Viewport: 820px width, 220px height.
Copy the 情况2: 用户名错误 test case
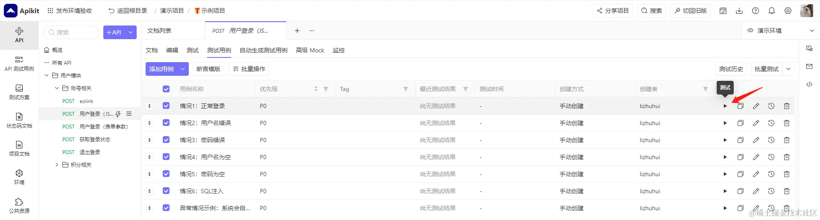(741, 123)
